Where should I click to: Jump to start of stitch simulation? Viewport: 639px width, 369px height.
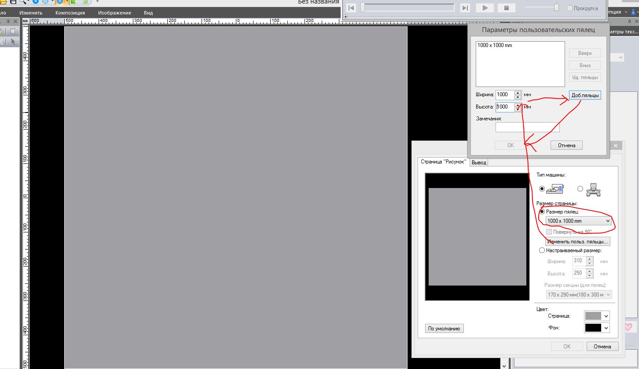(x=351, y=8)
